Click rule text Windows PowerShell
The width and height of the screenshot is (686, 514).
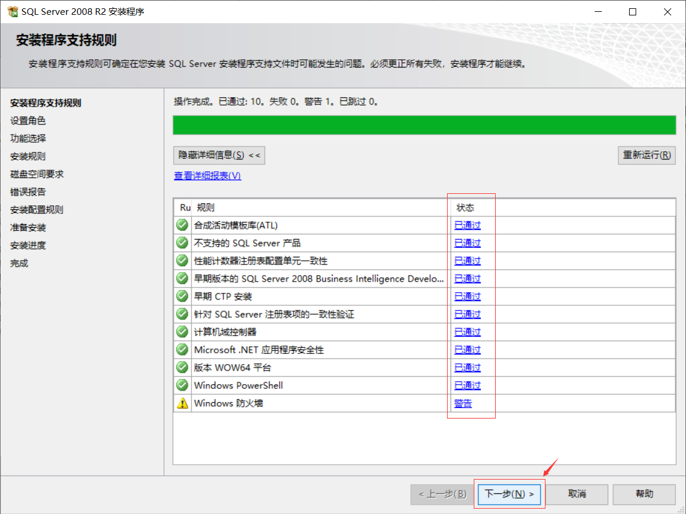pyautogui.click(x=238, y=385)
